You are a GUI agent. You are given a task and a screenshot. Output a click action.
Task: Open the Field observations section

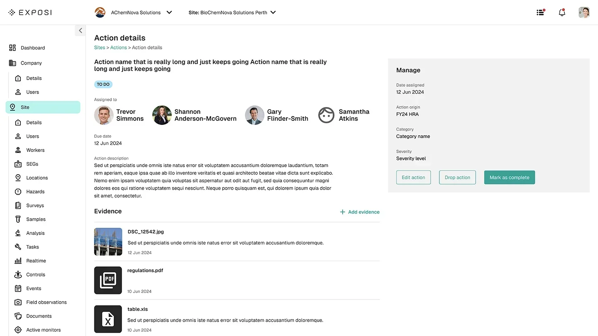tap(46, 302)
